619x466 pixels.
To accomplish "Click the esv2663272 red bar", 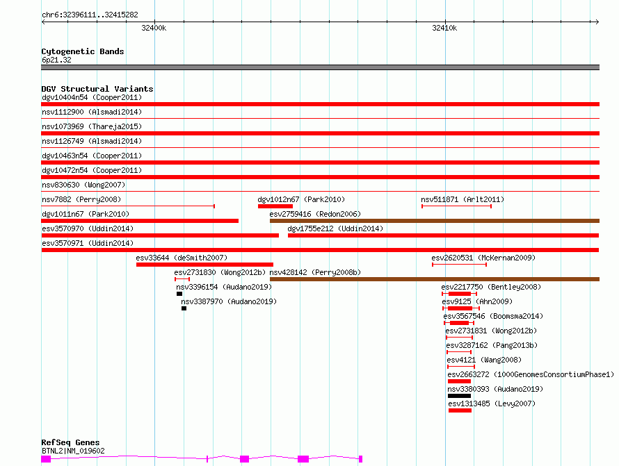I will 459,381.
